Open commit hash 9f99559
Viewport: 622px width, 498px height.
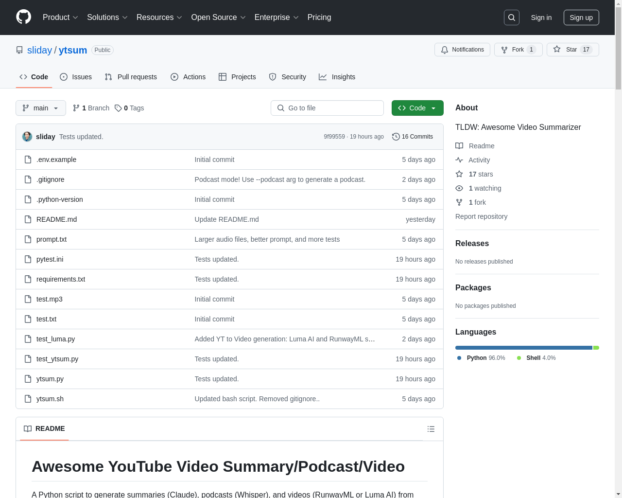334,137
